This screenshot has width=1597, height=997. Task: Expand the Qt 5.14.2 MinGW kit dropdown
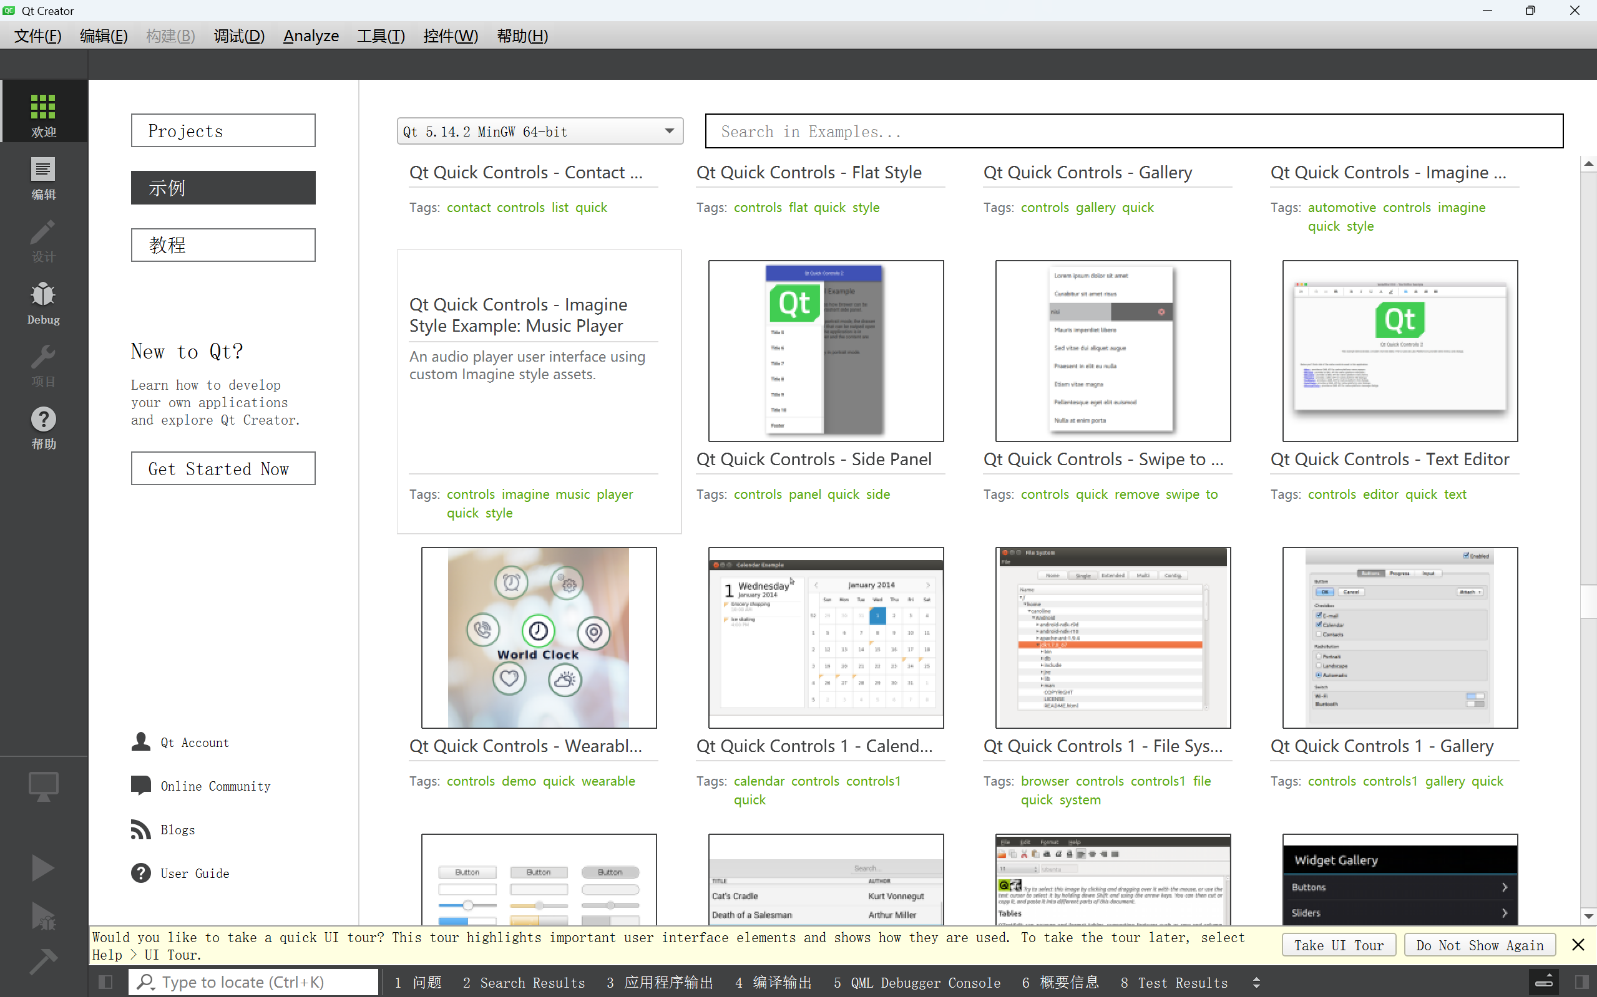pos(669,130)
